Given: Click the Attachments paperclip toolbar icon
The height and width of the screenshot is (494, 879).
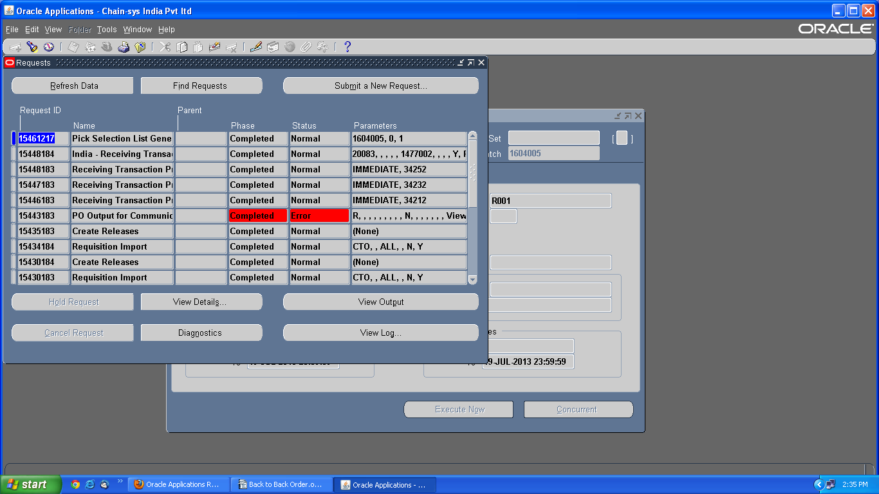Looking at the screenshot, I should (x=306, y=47).
